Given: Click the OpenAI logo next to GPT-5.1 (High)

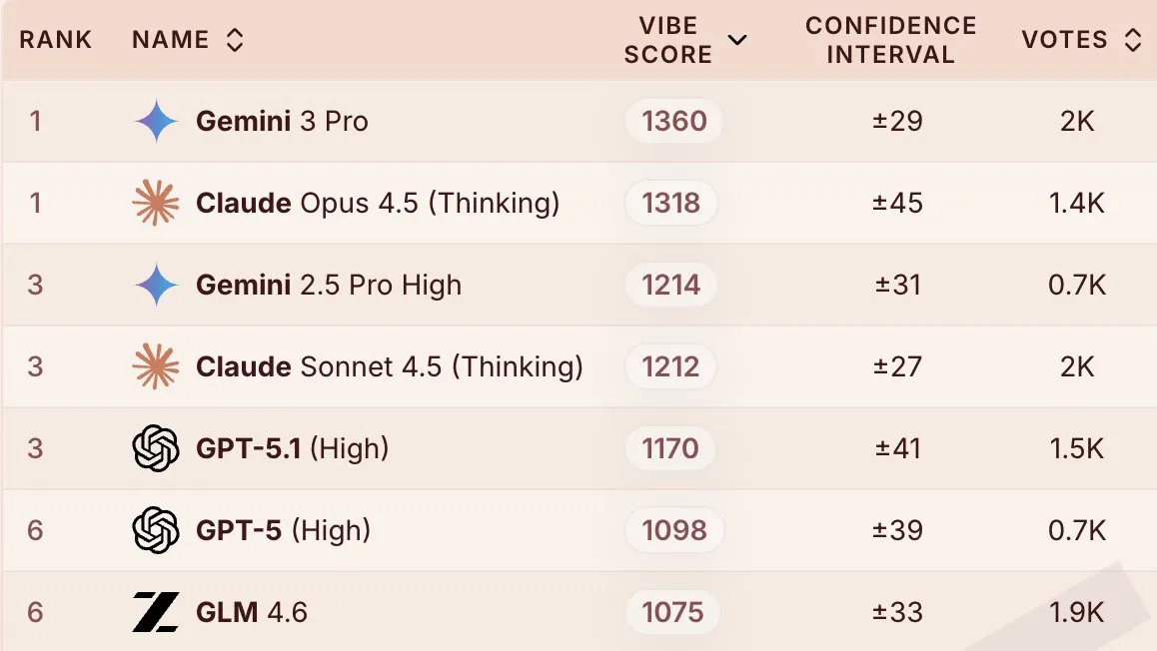Looking at the screenshot, I should [x=155, y=448].
